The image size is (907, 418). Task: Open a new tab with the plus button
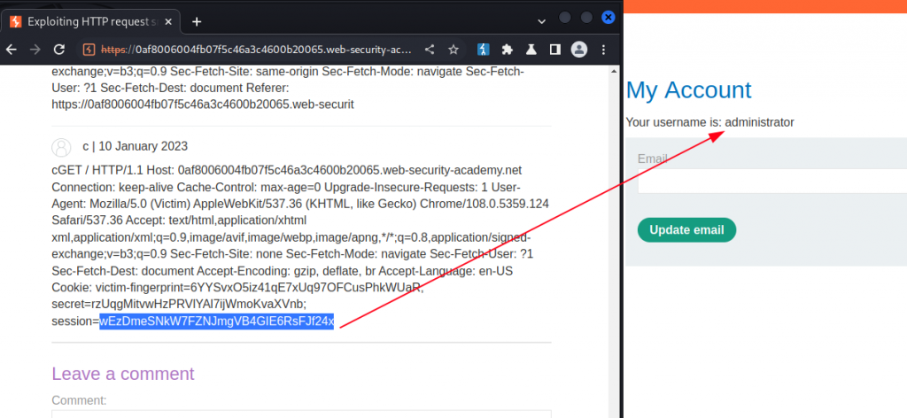tap(197, 22)
